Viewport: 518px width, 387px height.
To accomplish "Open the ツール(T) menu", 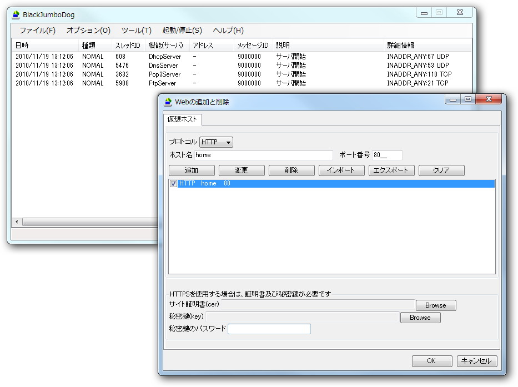I will pos(135,31).
